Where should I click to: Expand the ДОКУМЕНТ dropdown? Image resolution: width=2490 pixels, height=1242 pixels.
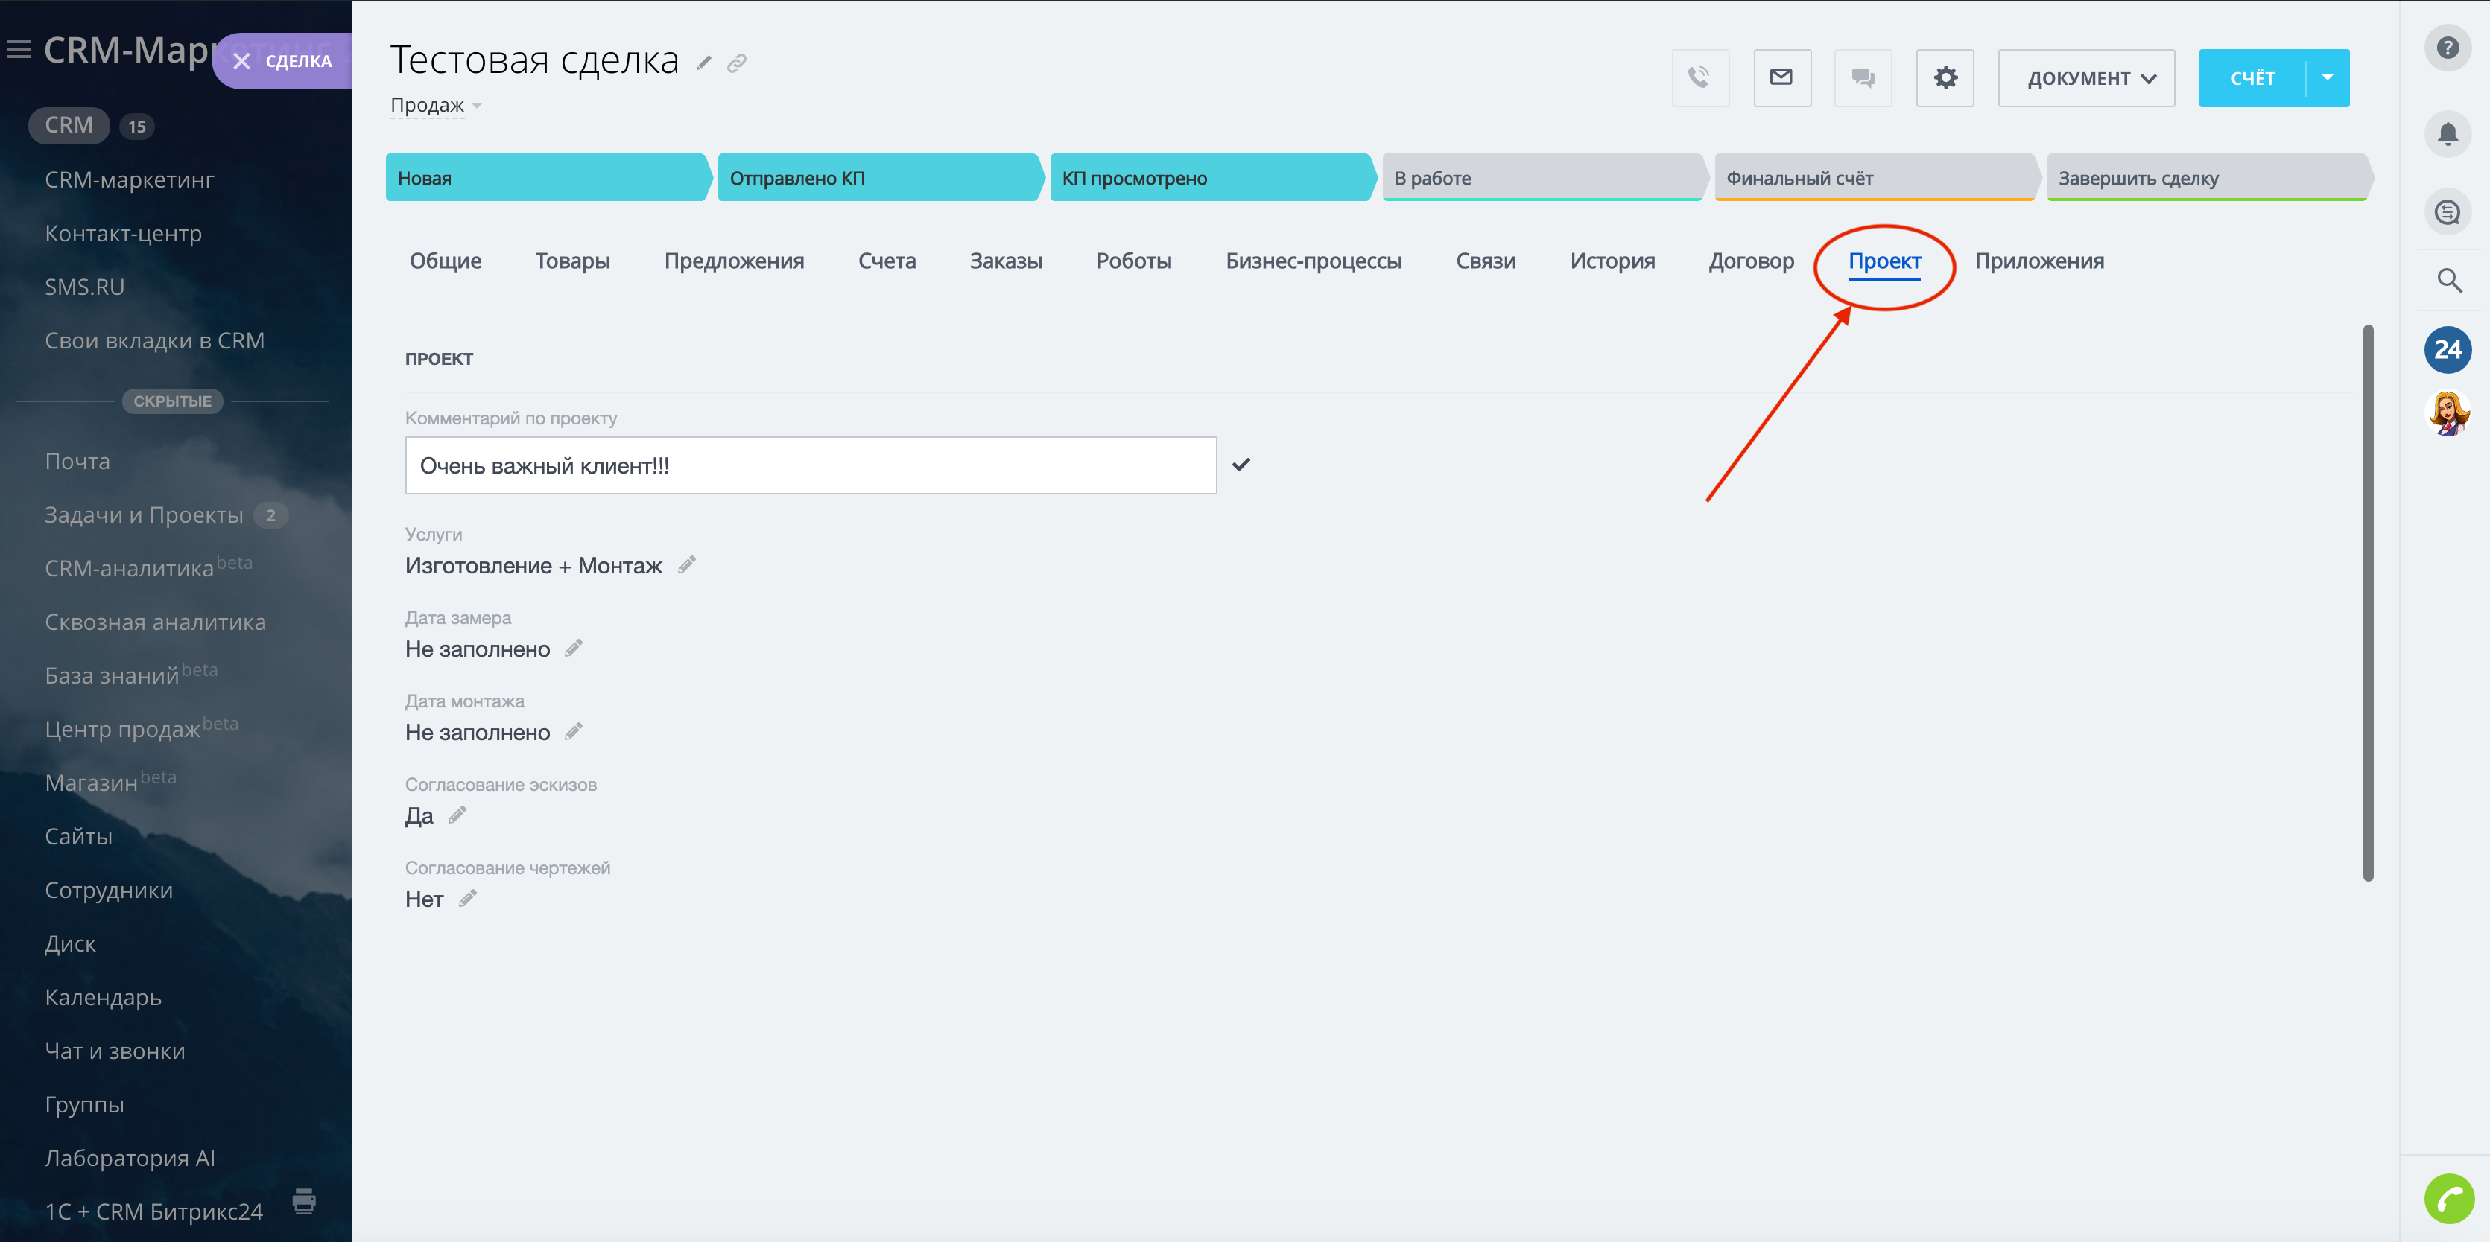(2086, 78)
